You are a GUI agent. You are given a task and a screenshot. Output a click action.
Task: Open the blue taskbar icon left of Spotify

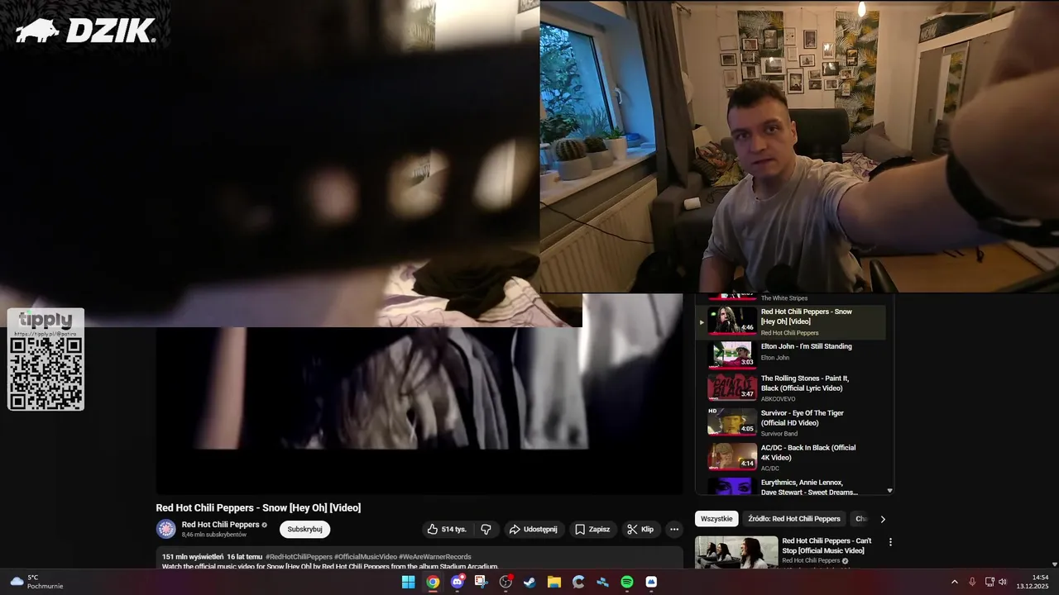(603, 582)
